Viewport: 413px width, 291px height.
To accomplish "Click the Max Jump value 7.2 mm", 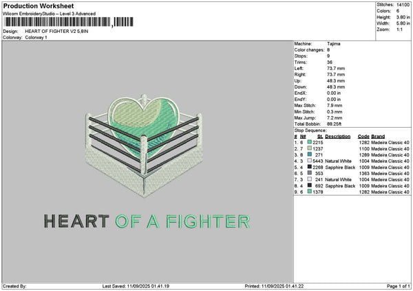I will 335,118.
